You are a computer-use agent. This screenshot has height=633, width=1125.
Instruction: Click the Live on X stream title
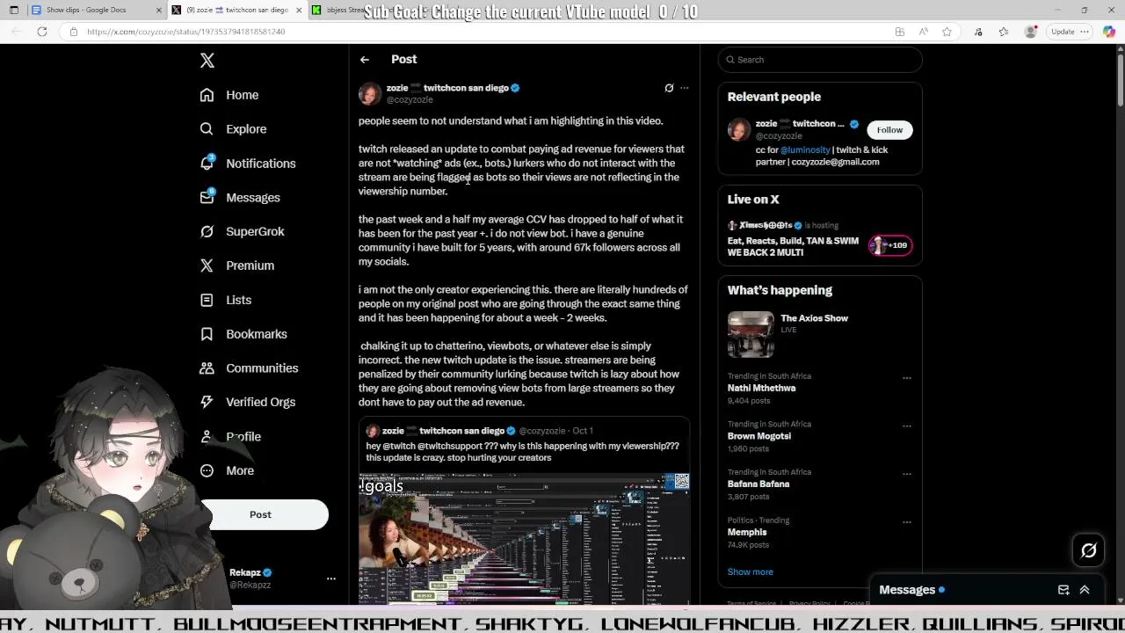[793, 247]
